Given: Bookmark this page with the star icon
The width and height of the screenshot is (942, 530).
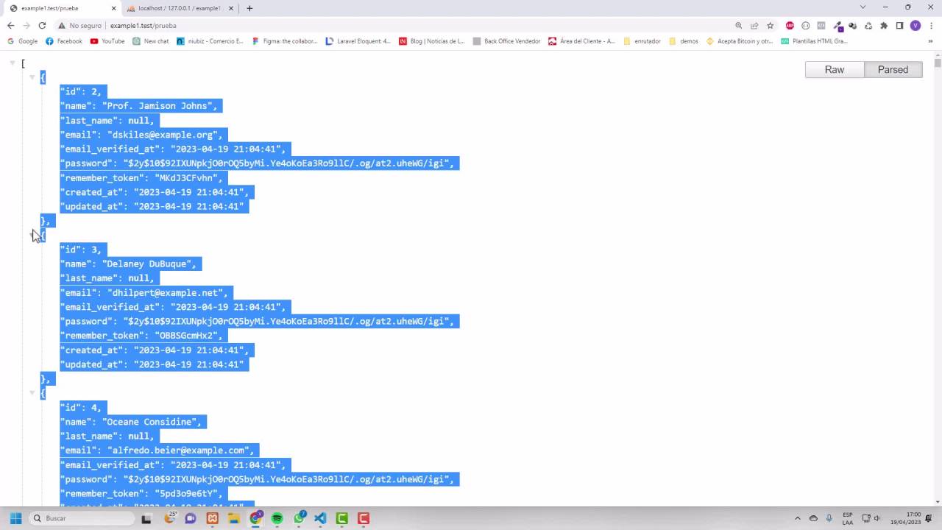Looking at the screenshot, I should tap(771, 26).
